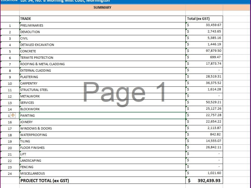
Task: Select the ROOFING & METAL CLADDING cell
Action: click(x=102, y=64)
